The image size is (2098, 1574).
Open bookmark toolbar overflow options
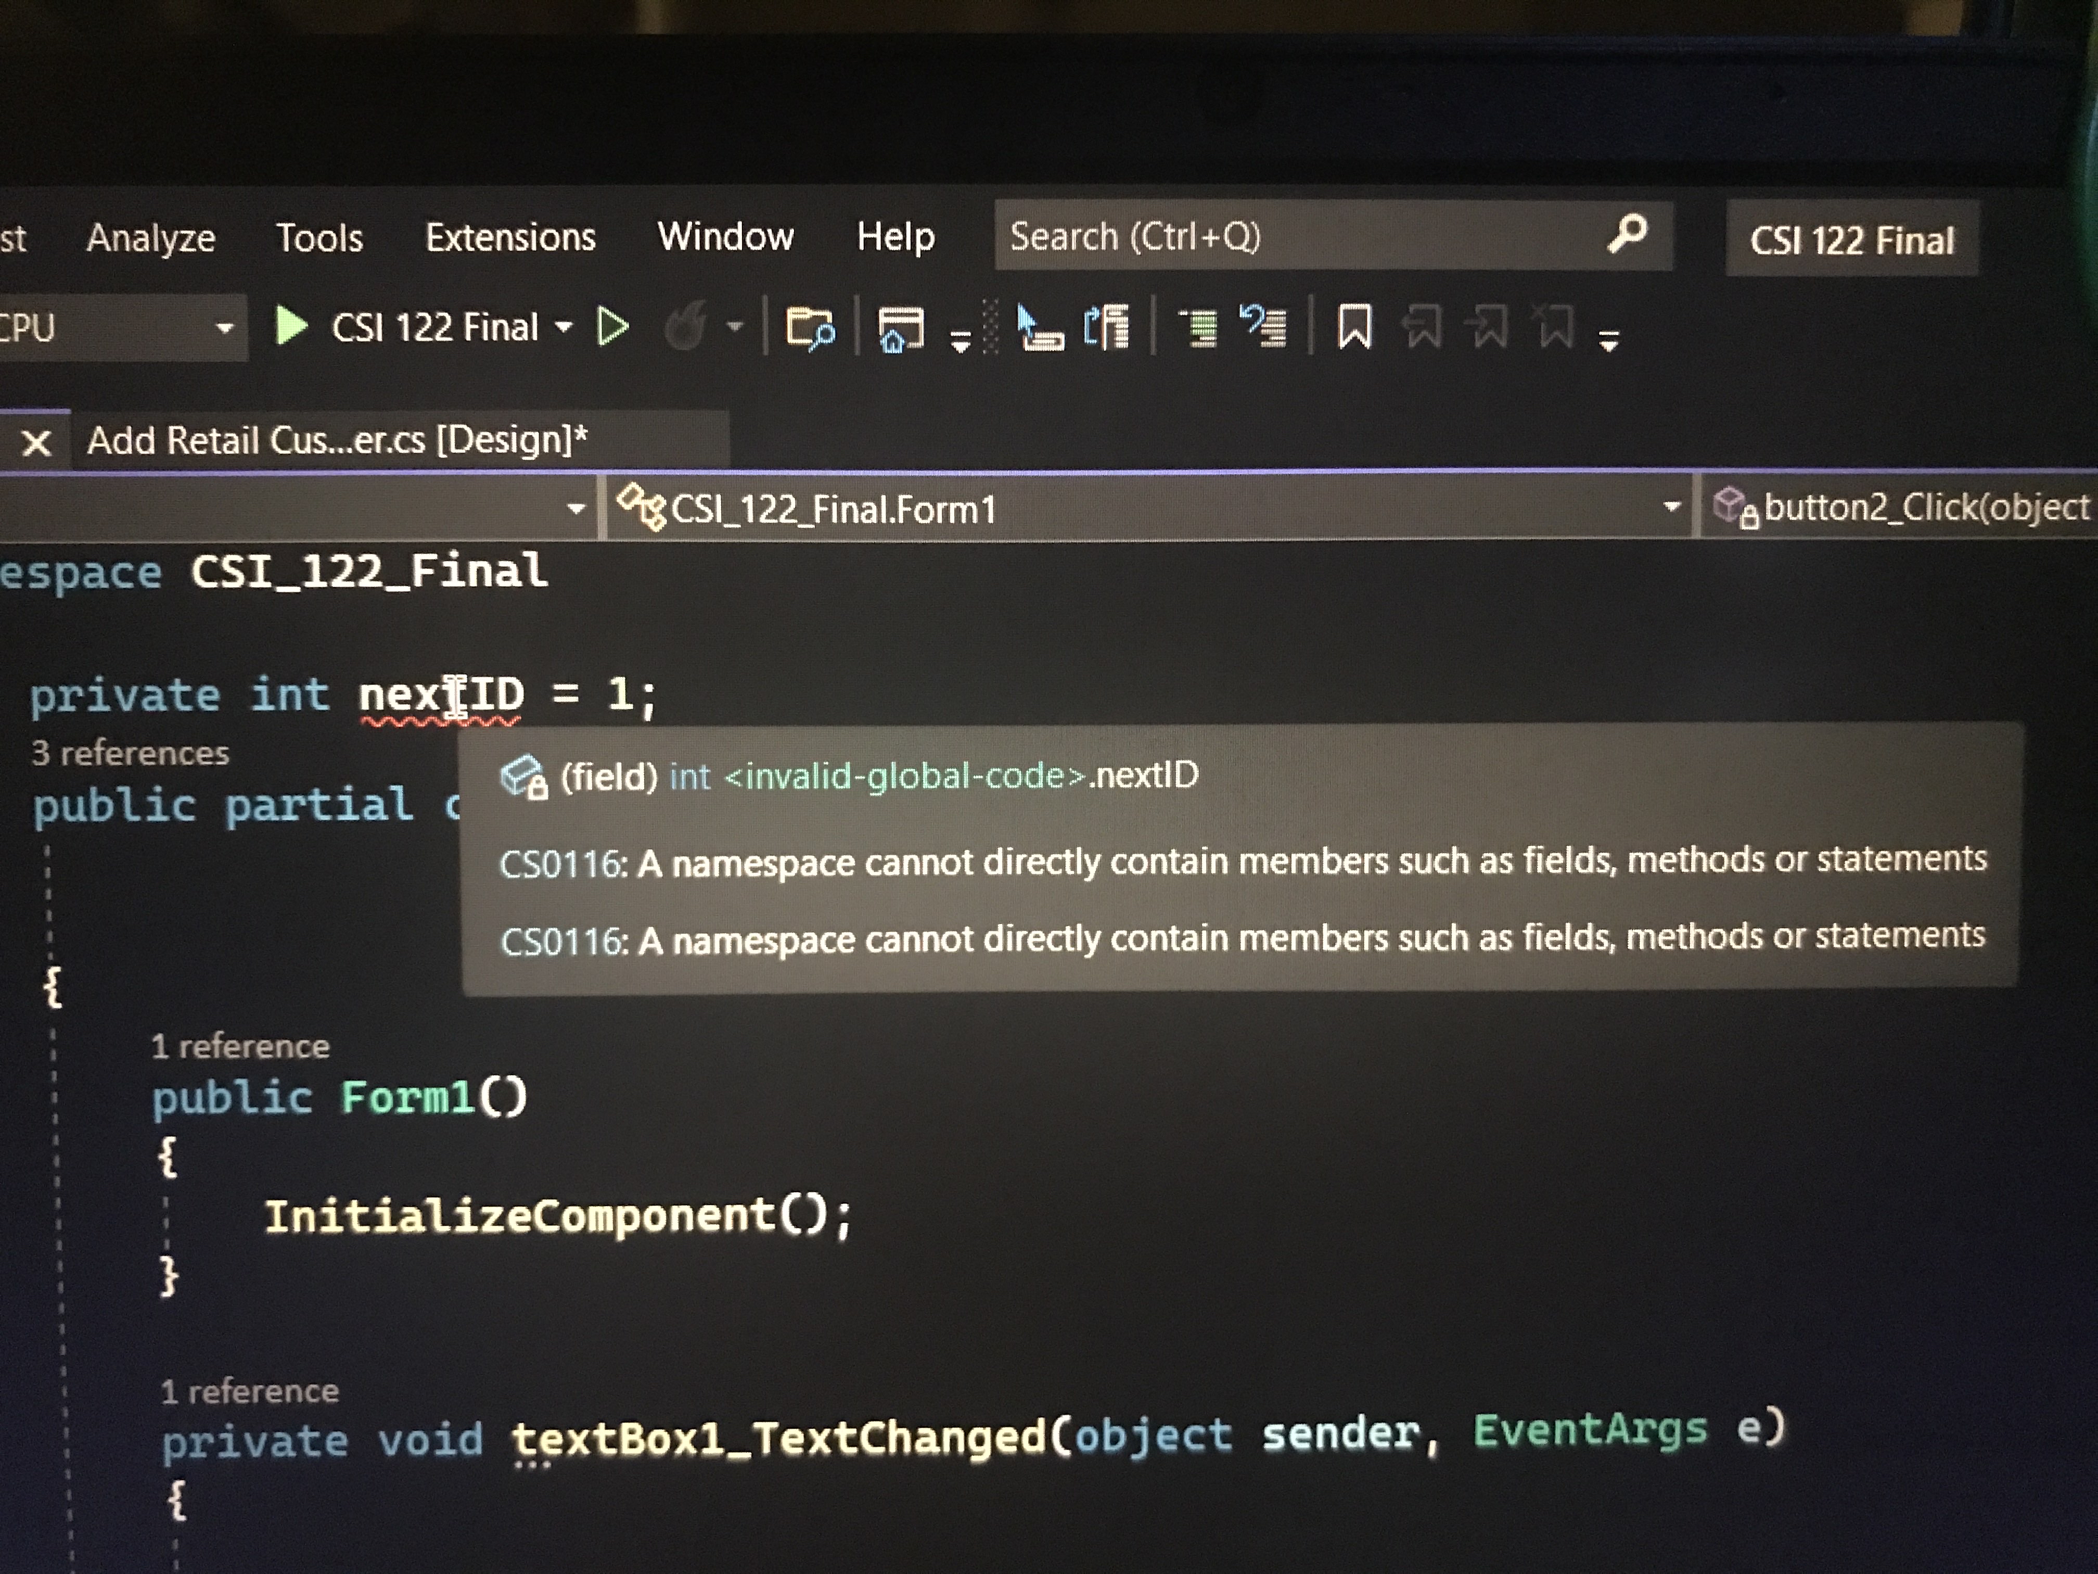coord(1608,340)
